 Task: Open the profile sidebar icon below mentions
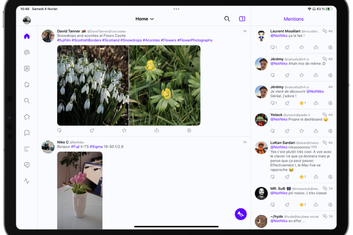27,69
